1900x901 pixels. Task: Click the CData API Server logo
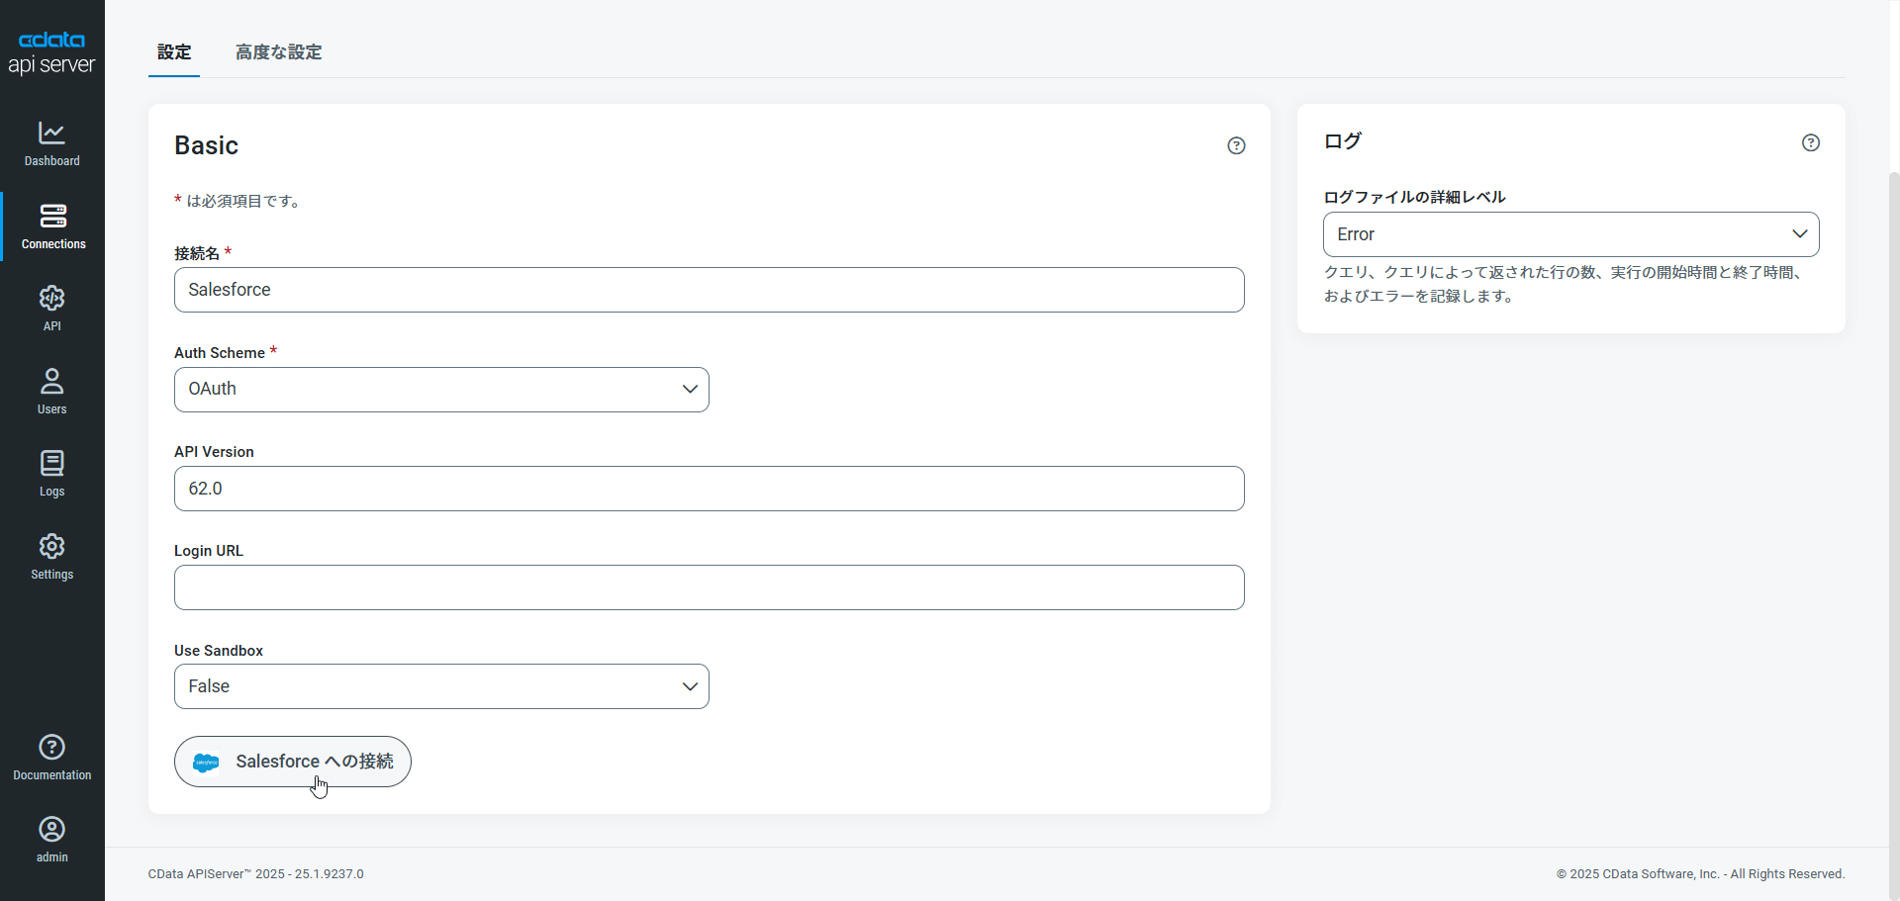[52, 52]
